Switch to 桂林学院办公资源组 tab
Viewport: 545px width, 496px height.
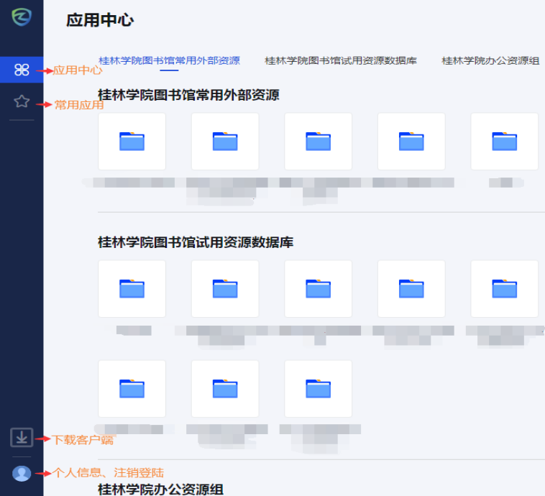point(490,61)
